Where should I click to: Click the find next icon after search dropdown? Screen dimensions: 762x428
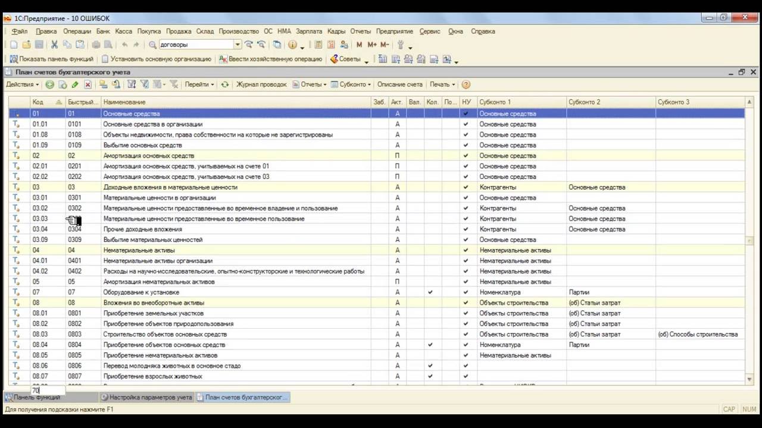click(249, 45)
